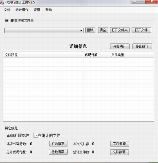158x163 pixels.
Task: Stop counting with the 停止统计 button
Action: coord(142,46)
